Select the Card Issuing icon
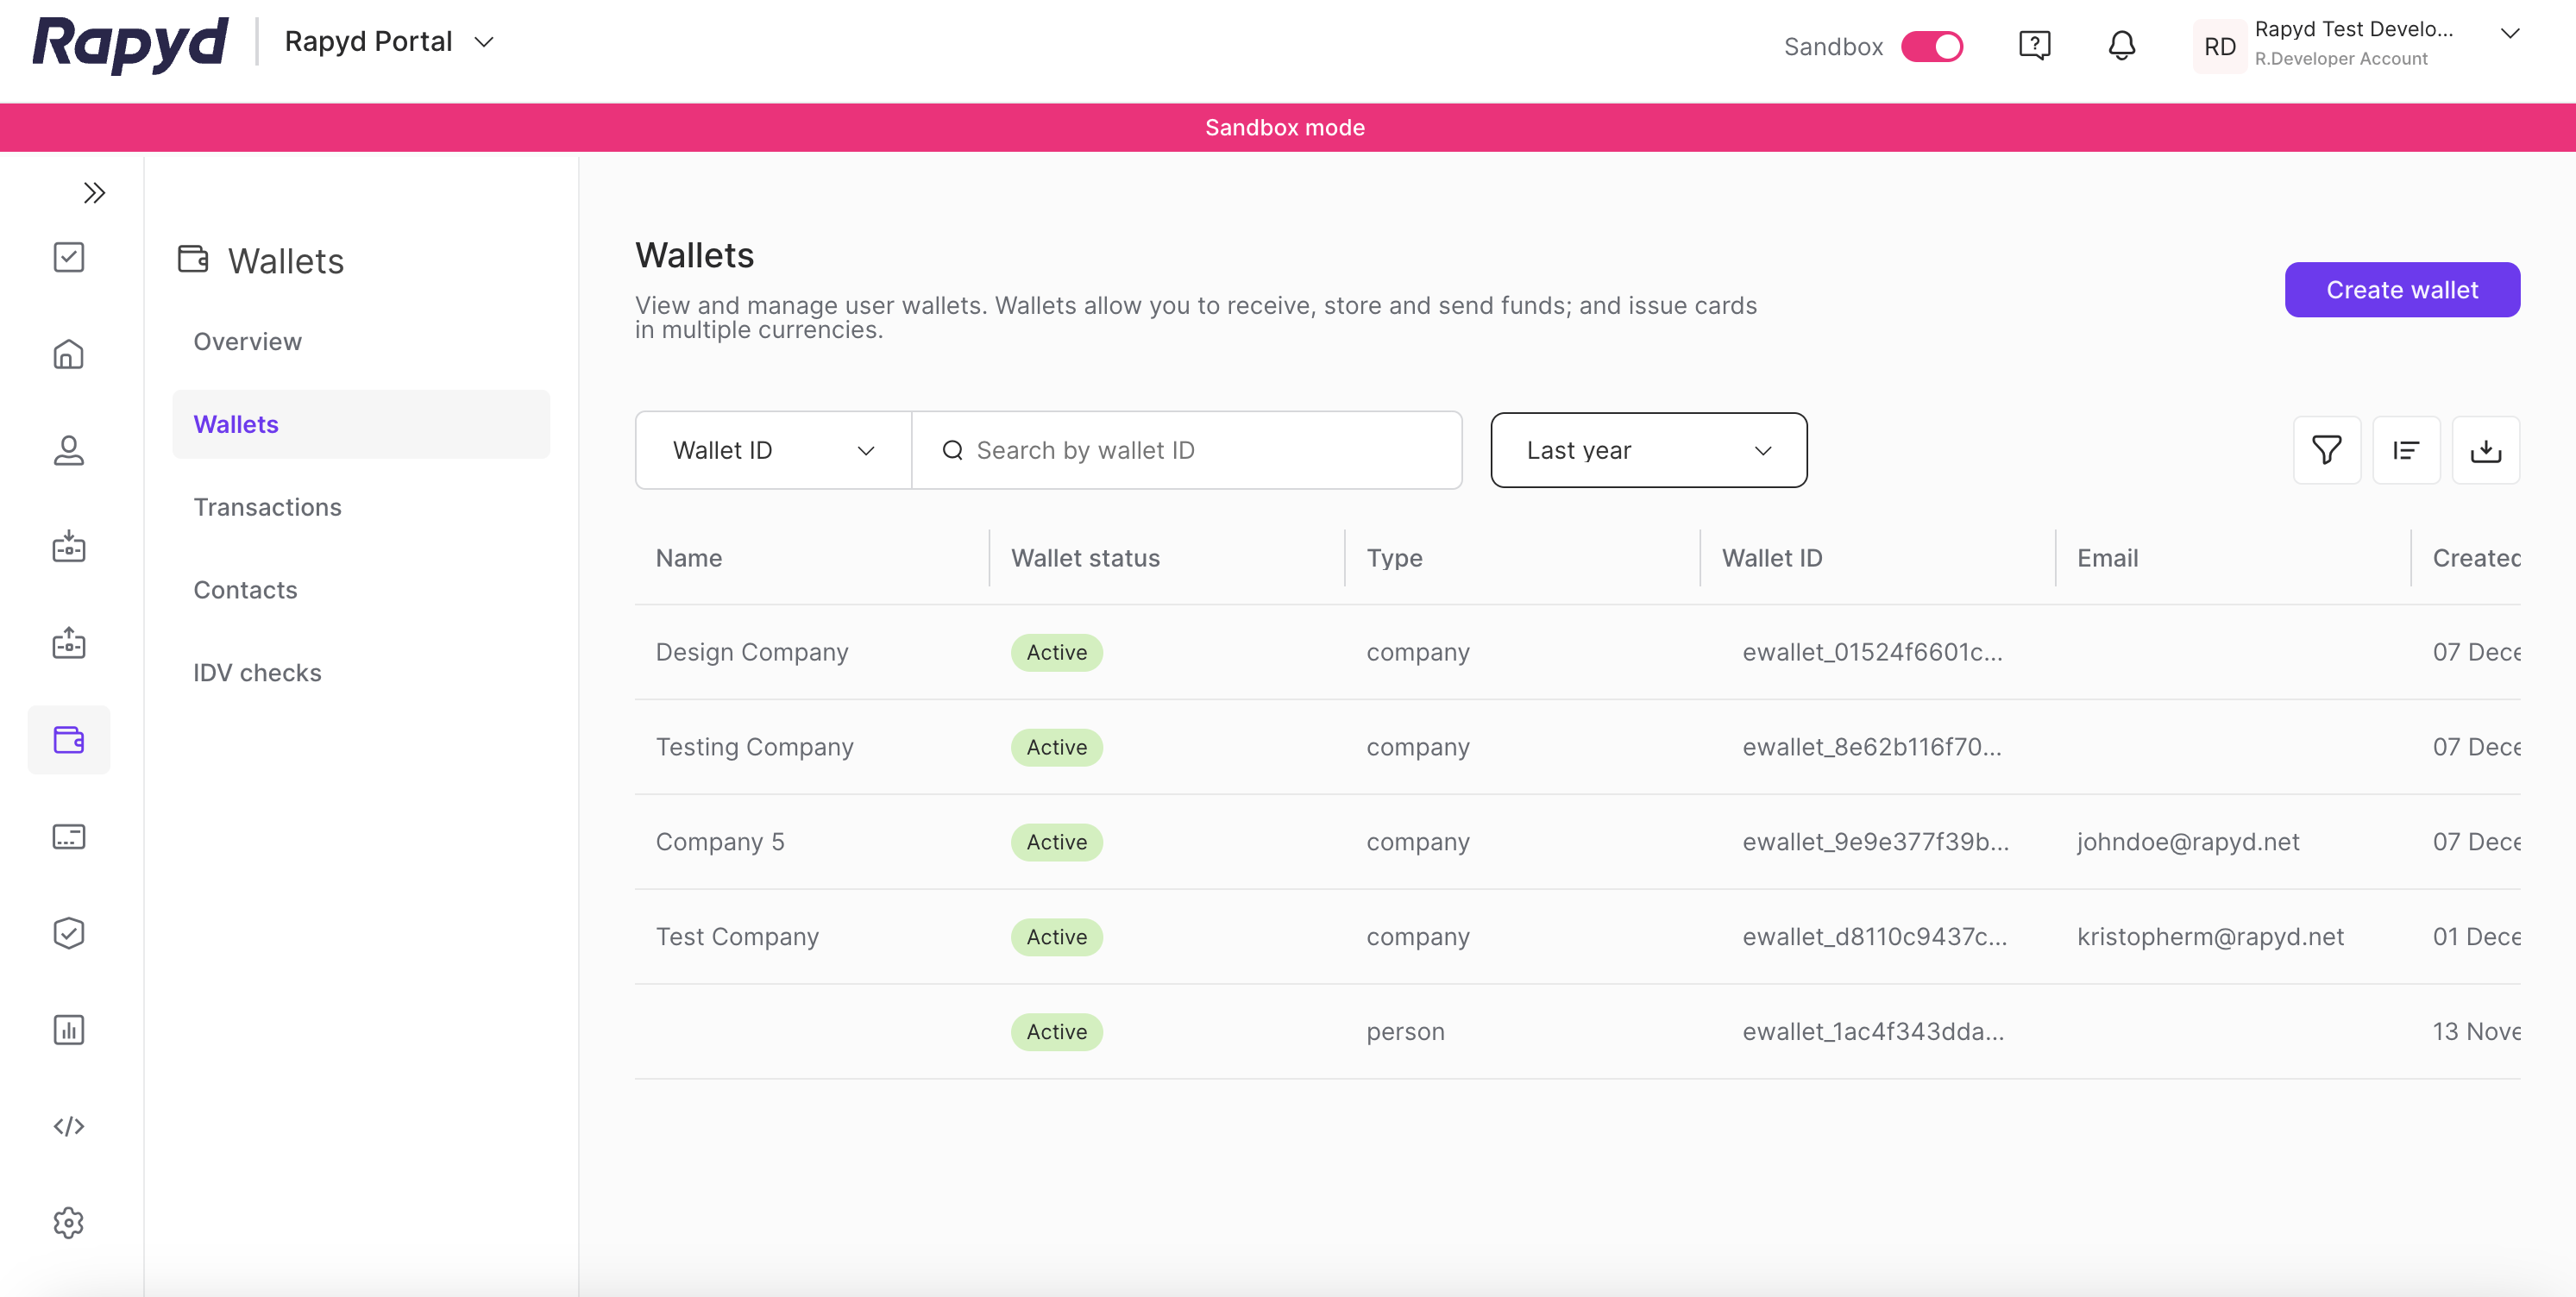Image resolution: width=2576 pixels, height=1297 pixels. [68, 837]
